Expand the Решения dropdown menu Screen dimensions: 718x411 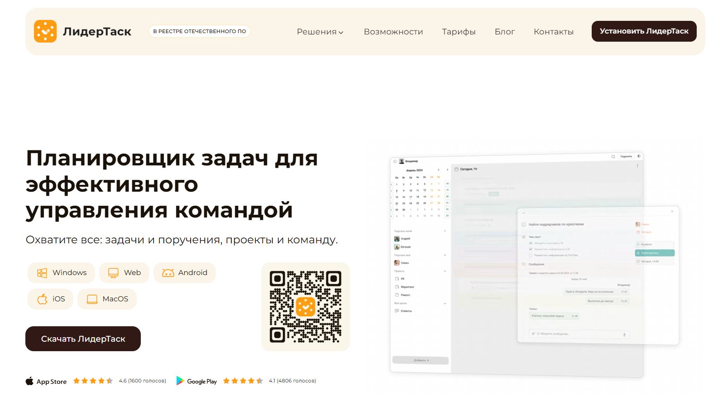point(320,32)
